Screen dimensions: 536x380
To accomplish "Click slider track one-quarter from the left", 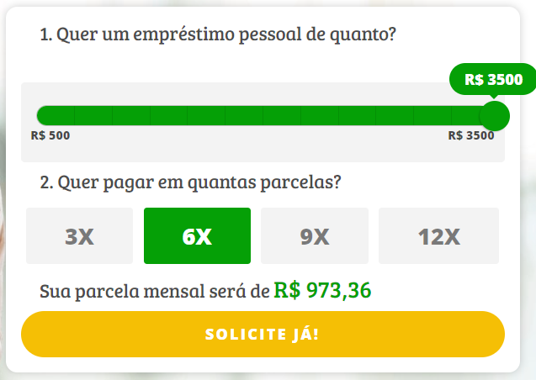I will 151,116.
